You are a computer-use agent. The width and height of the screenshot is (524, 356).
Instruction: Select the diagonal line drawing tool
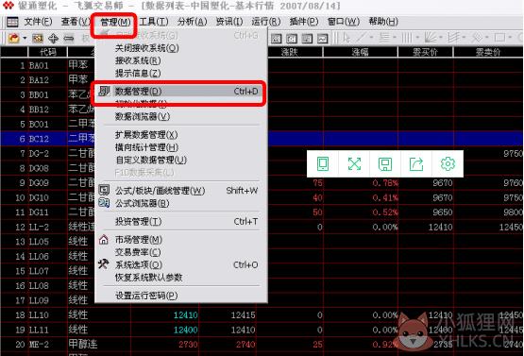point(362,38)
